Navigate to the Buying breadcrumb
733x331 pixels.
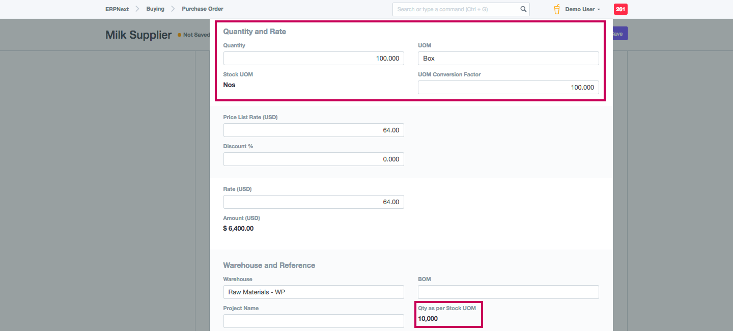(155, 9)
